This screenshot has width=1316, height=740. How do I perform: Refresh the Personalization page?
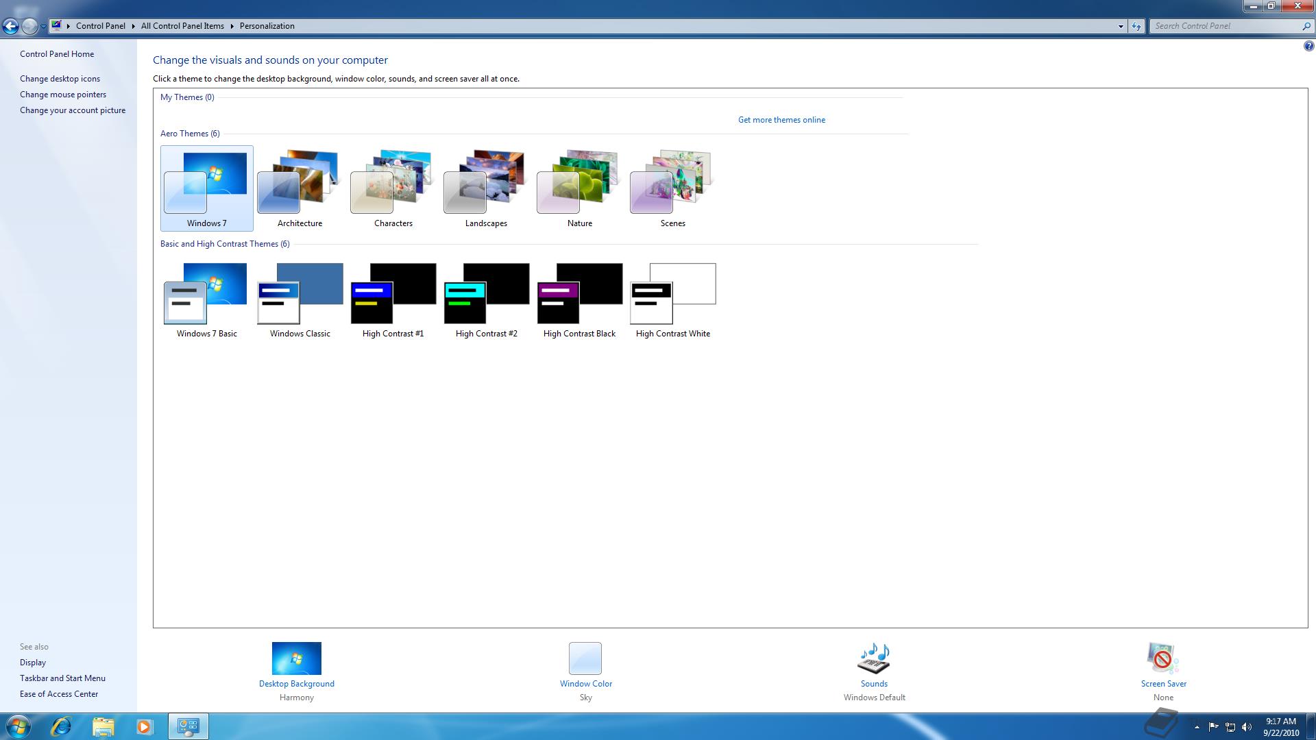tap(1136, 26)
